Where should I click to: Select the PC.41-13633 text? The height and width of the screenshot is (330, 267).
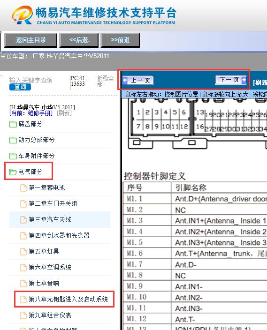[x=79, y=81]
